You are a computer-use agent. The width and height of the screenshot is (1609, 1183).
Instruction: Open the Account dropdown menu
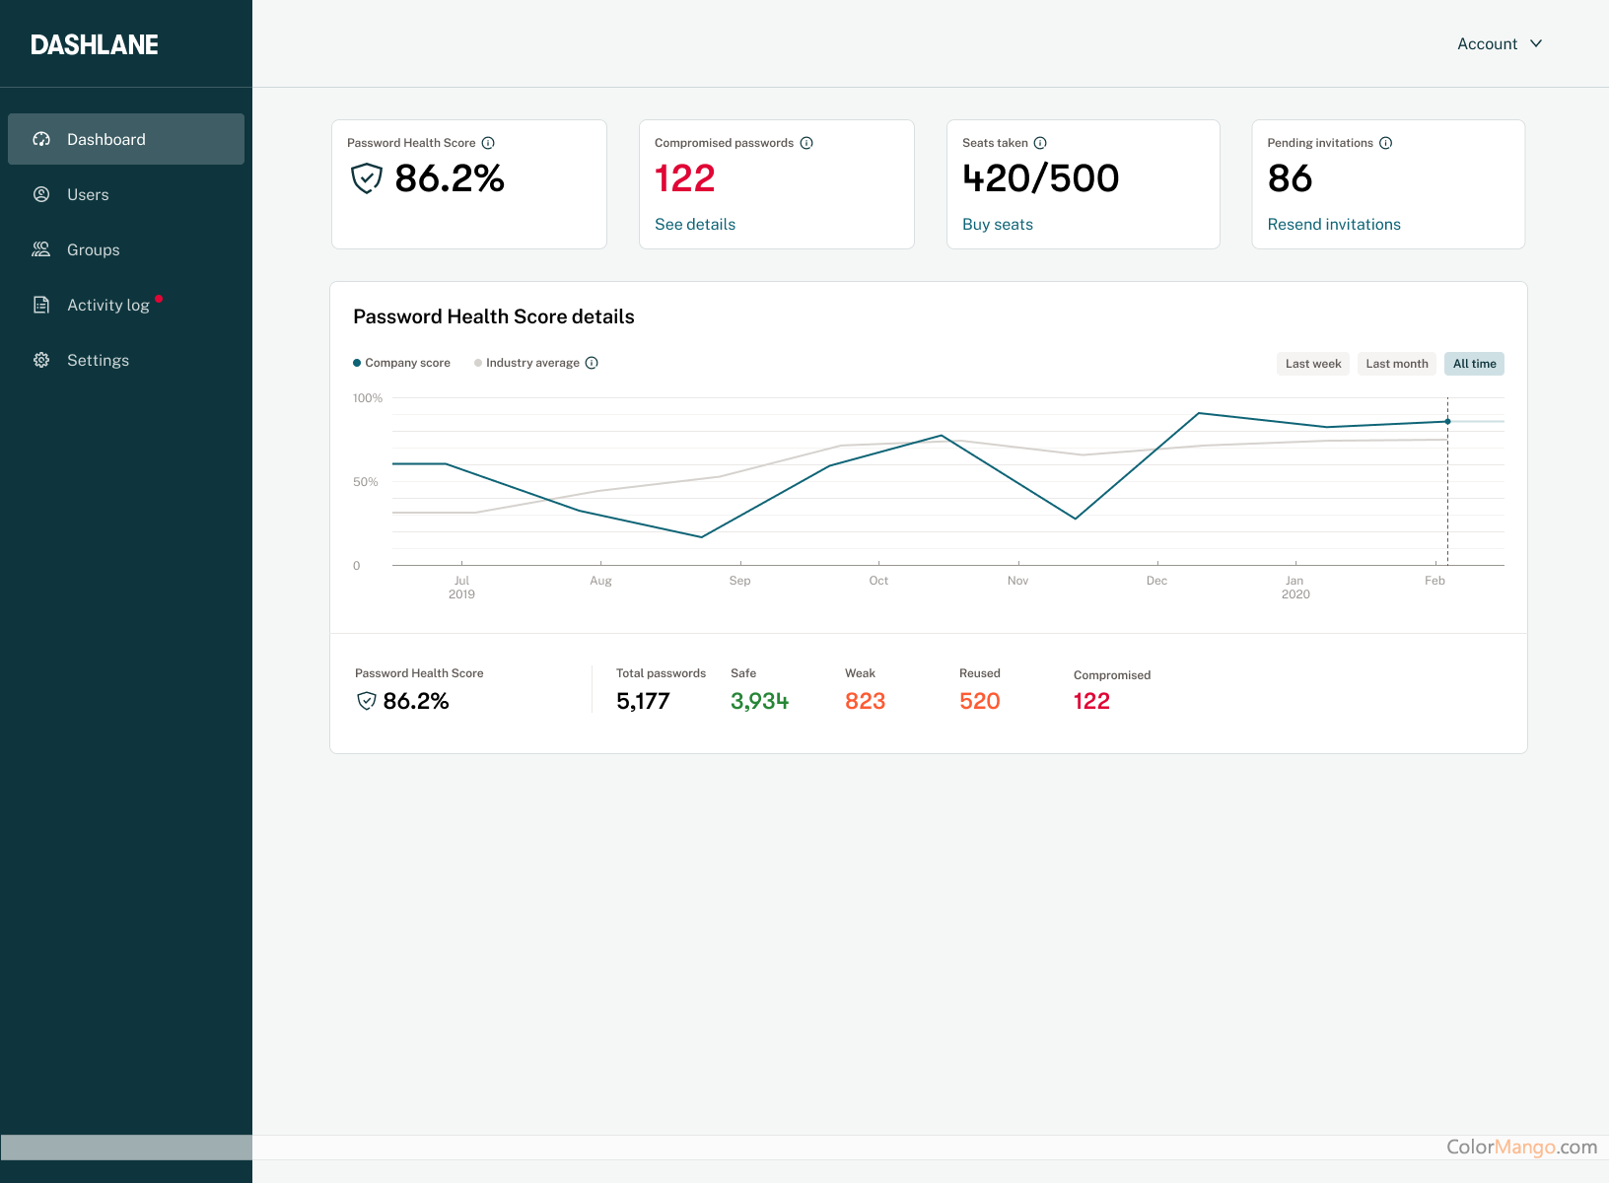point(1499,43)
